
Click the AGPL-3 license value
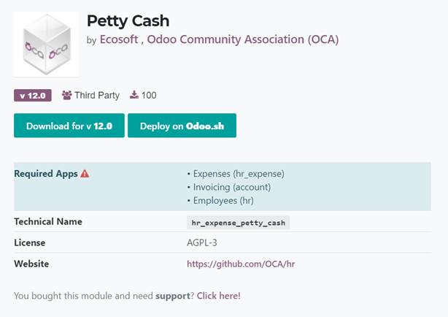201,242
